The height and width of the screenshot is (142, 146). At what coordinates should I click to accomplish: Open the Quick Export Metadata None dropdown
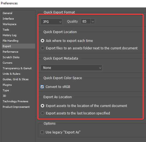(x=71, y=68)
